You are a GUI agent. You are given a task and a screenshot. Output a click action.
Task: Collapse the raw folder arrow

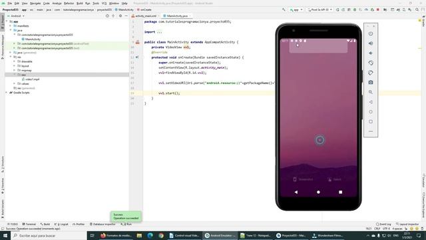point(15,75)
